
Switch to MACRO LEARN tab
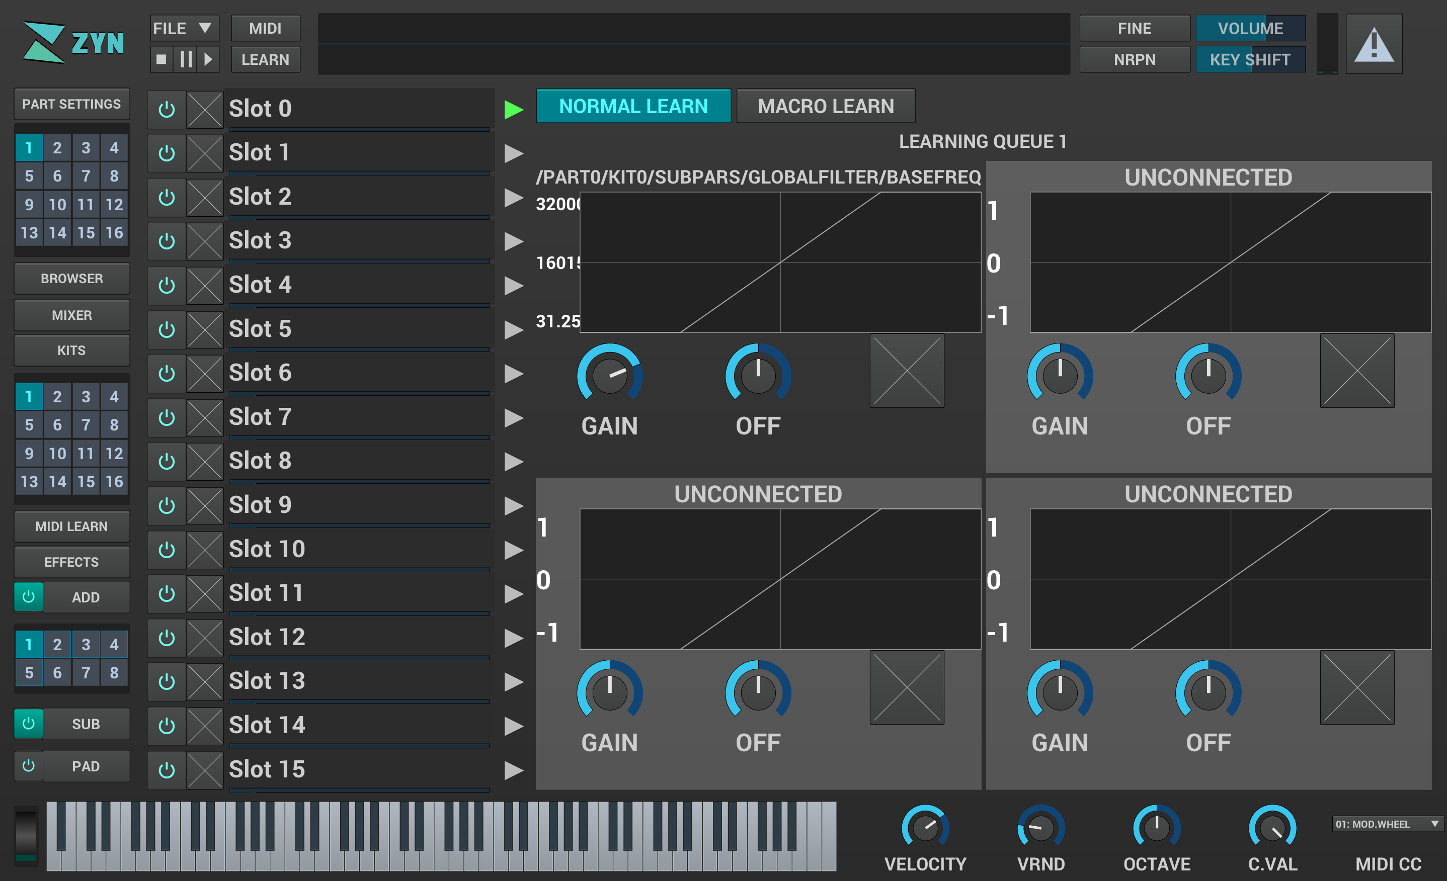[x=826, y=106]
